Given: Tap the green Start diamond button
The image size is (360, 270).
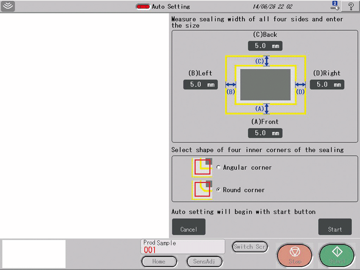Looking at the screenshot, I should (x=337, y=255).
